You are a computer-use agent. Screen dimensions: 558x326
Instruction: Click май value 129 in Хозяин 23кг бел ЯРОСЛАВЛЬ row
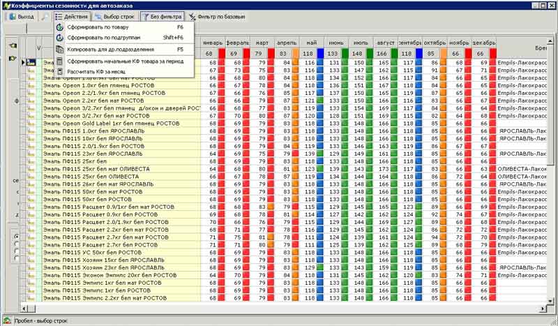[310, 267]
